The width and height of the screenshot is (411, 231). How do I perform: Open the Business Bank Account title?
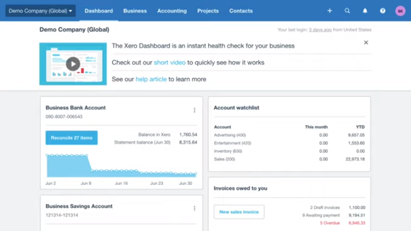tap(76, 108)
